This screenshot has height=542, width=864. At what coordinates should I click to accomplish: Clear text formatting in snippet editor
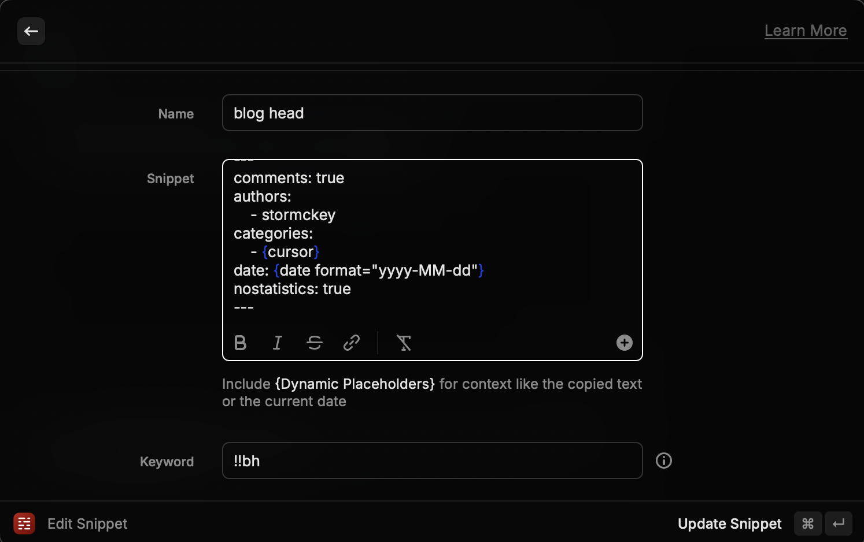coord(404,343)
